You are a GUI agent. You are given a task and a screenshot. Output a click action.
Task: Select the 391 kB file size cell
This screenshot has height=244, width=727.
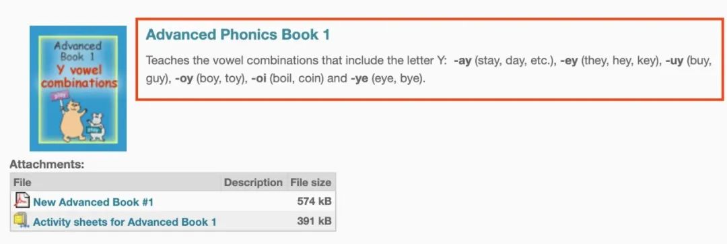pos(314,221)
